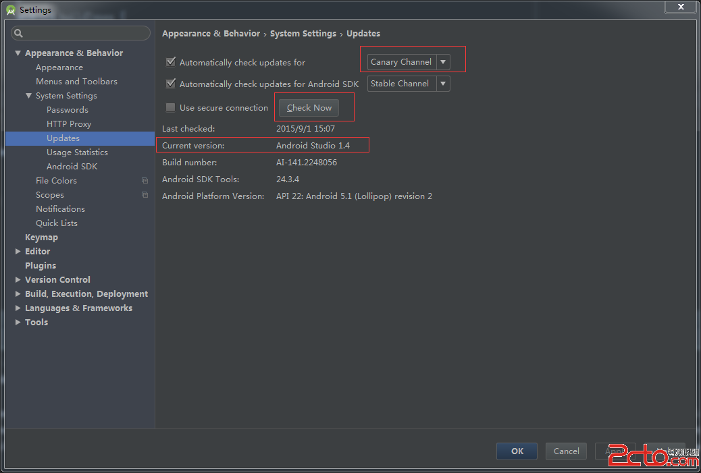Expand the Version Control section

pyautogui.click(x=18, y=280)
